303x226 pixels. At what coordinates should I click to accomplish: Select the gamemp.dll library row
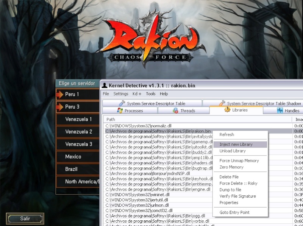pos(158,142)
